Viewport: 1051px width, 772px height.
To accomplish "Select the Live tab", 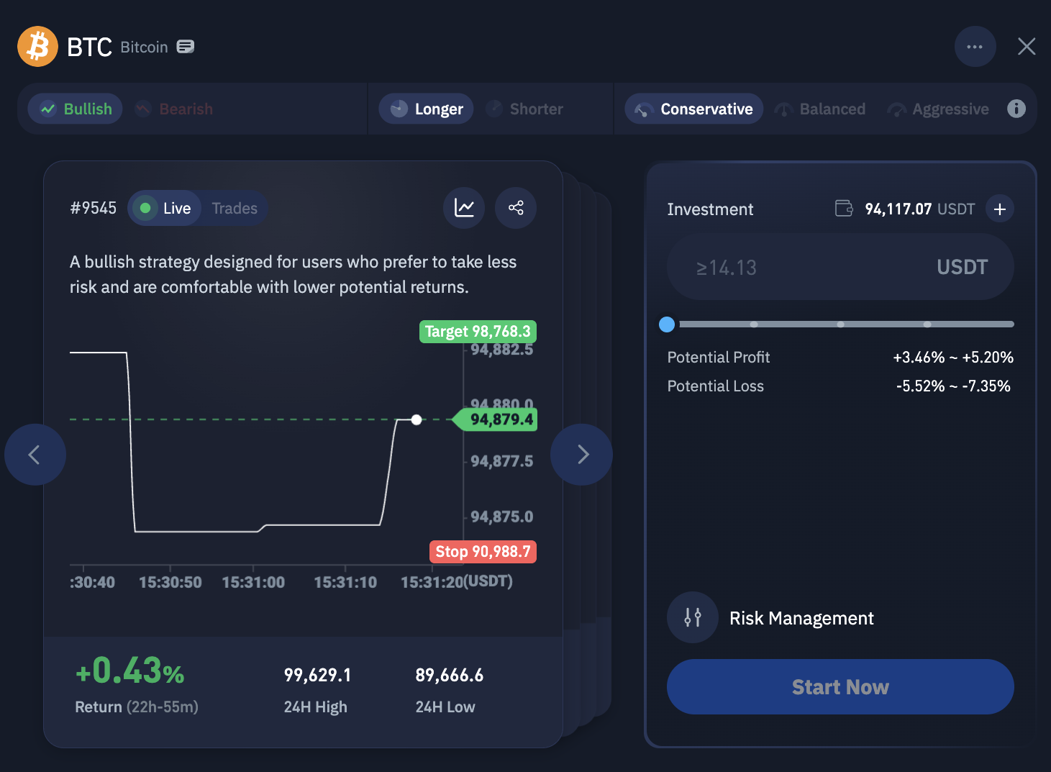I will point(165,209).
